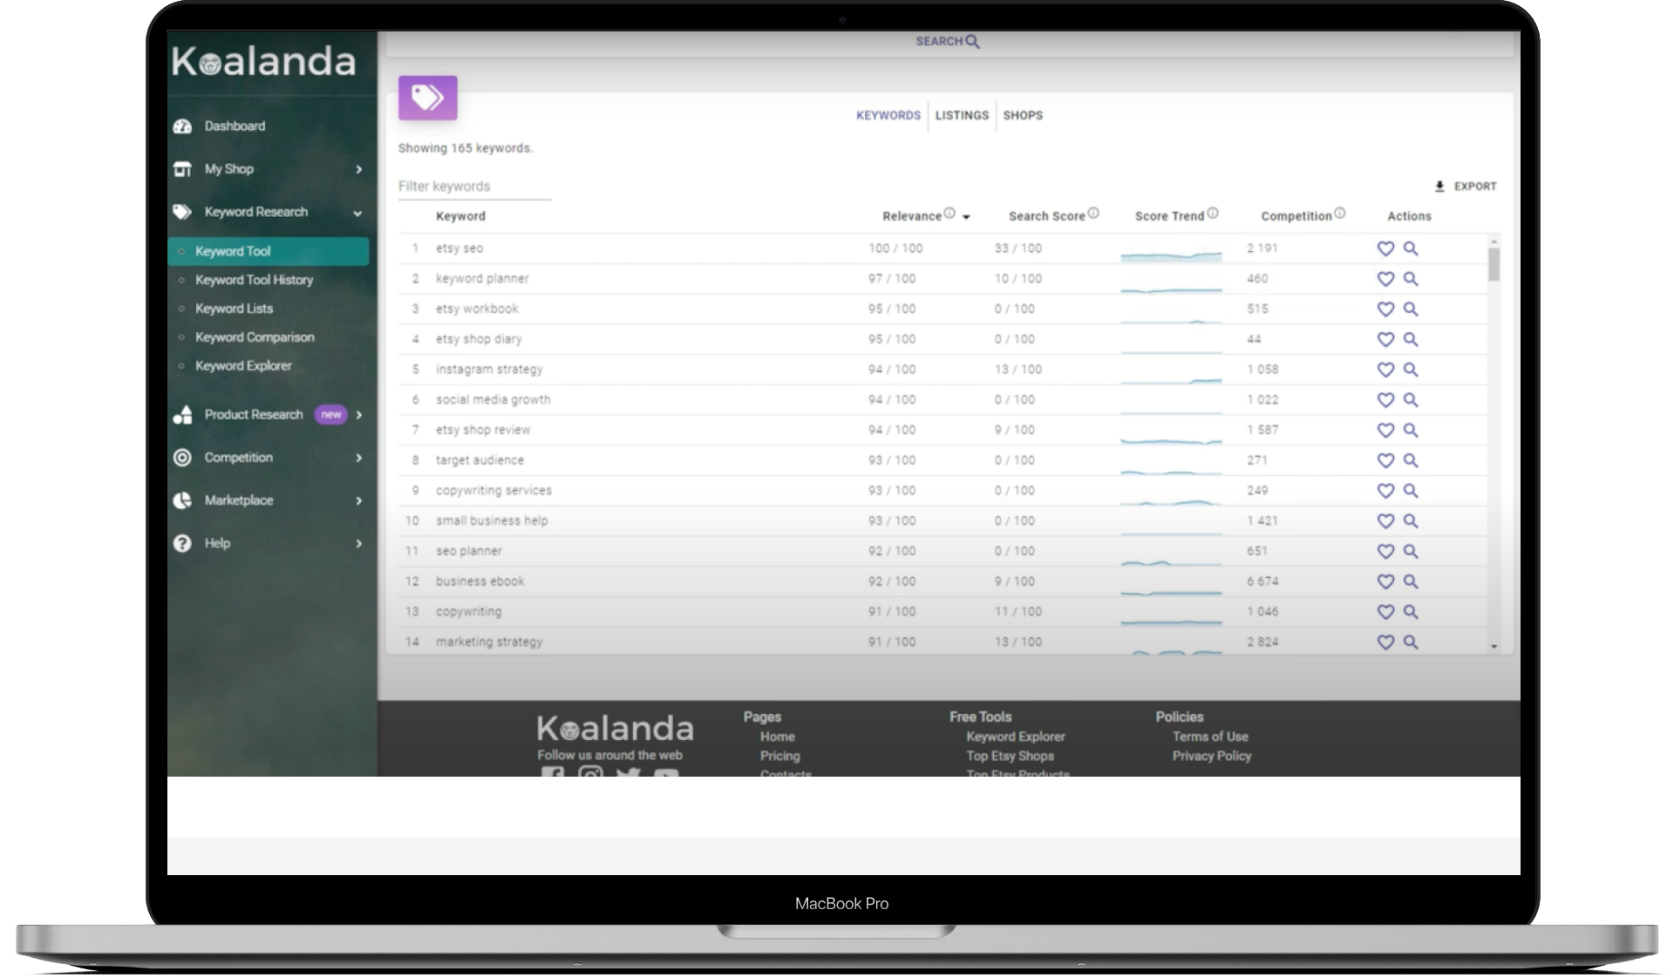
Task: Click the Competition info icon
Action: [1340, 214]
